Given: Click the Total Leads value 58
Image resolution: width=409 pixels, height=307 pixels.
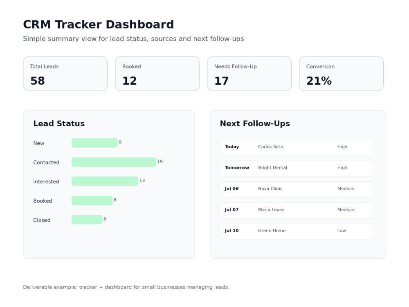Looking at the screenshot, I should click(x=38, y=81).
